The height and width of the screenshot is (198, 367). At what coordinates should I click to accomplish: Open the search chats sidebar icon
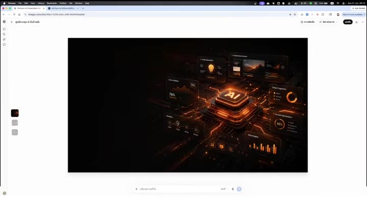(x=4, y=35)
